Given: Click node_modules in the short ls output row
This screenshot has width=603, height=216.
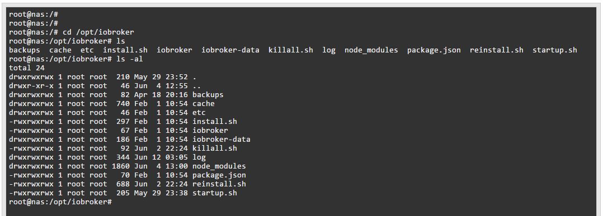Looking at the screenshot, I should [371, 50].
